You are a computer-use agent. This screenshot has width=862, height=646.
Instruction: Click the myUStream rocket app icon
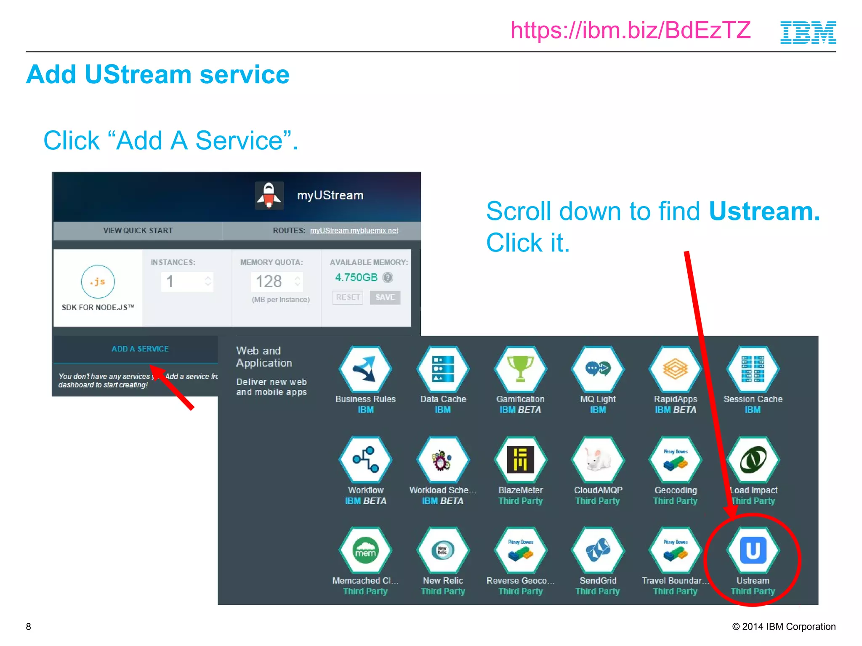click(x=269, y=196)
